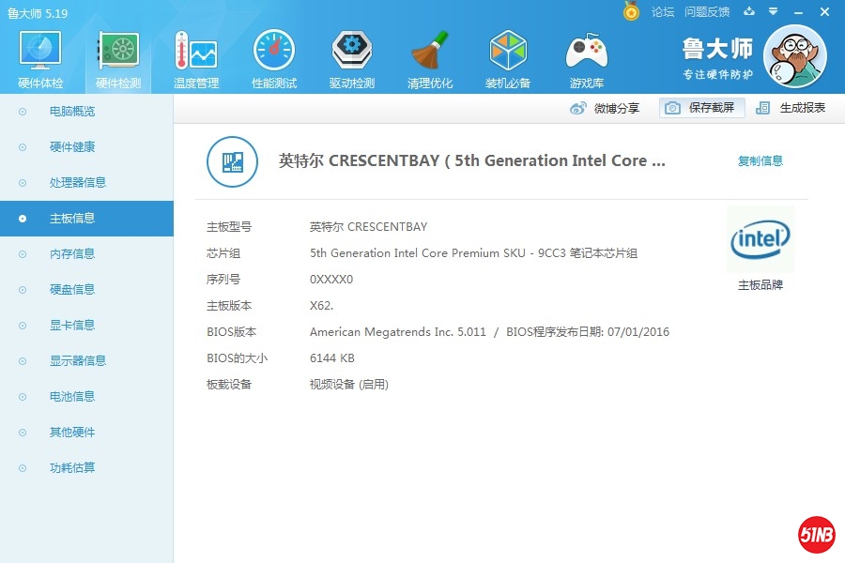Click the 鲁大师 5.19 window title
This screenshot has height=563, width=845.
point(38,13)
